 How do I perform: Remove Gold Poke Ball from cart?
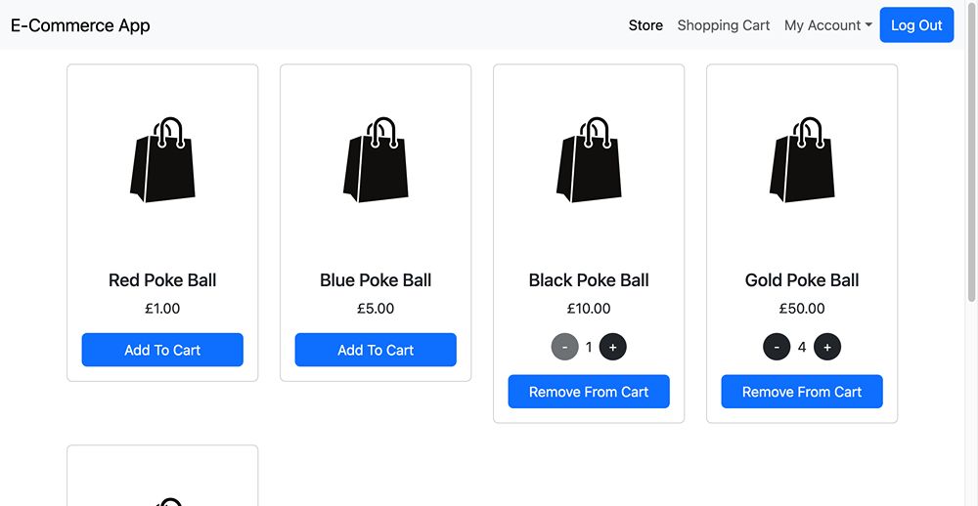pos(802,392)
